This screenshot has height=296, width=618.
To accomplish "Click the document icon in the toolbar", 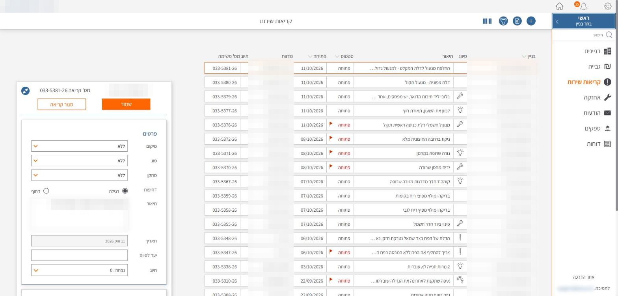I will (517, 21).
